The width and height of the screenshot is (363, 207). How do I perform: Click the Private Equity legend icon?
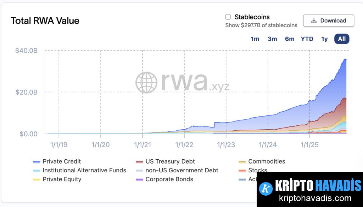pyautogui.click(x=37, y=179)
